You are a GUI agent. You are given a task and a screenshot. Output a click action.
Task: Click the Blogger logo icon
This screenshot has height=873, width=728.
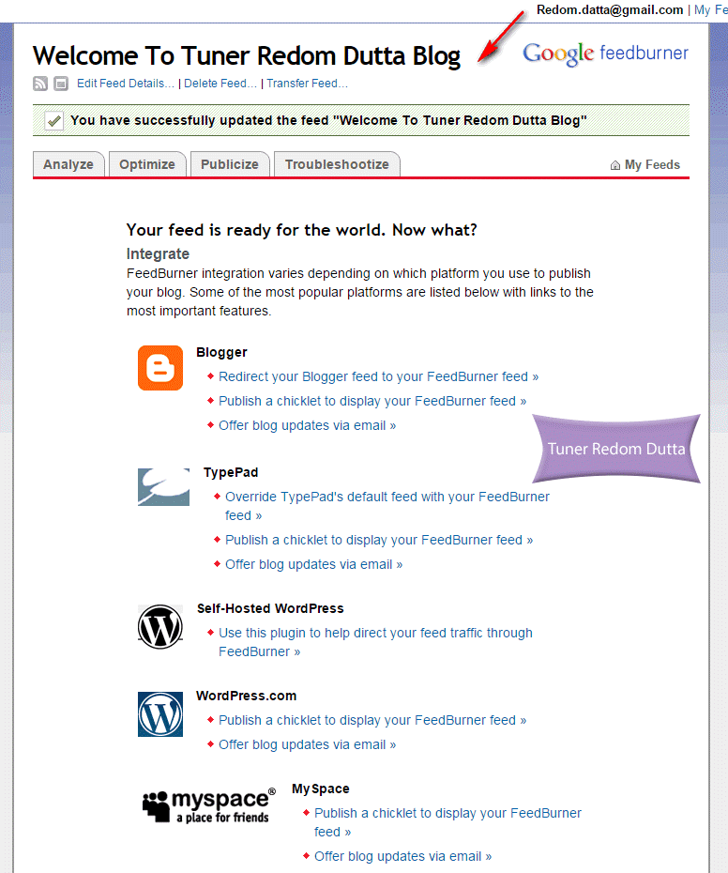[x=160, y=368]
